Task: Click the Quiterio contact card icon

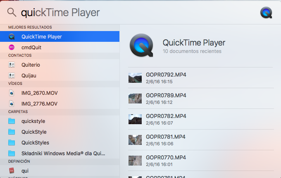Action: (x=12, y=65)
